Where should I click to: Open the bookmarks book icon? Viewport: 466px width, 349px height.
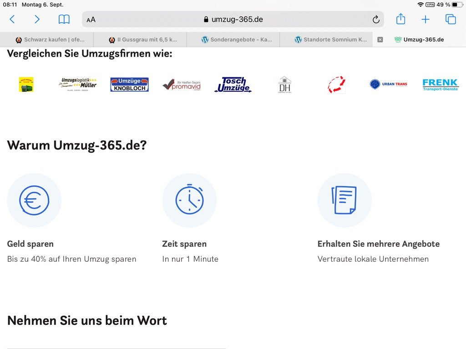[64, 19]
